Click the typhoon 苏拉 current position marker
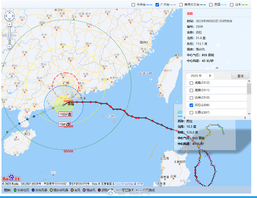Screen dimensions: 257x198 (64, 105)
